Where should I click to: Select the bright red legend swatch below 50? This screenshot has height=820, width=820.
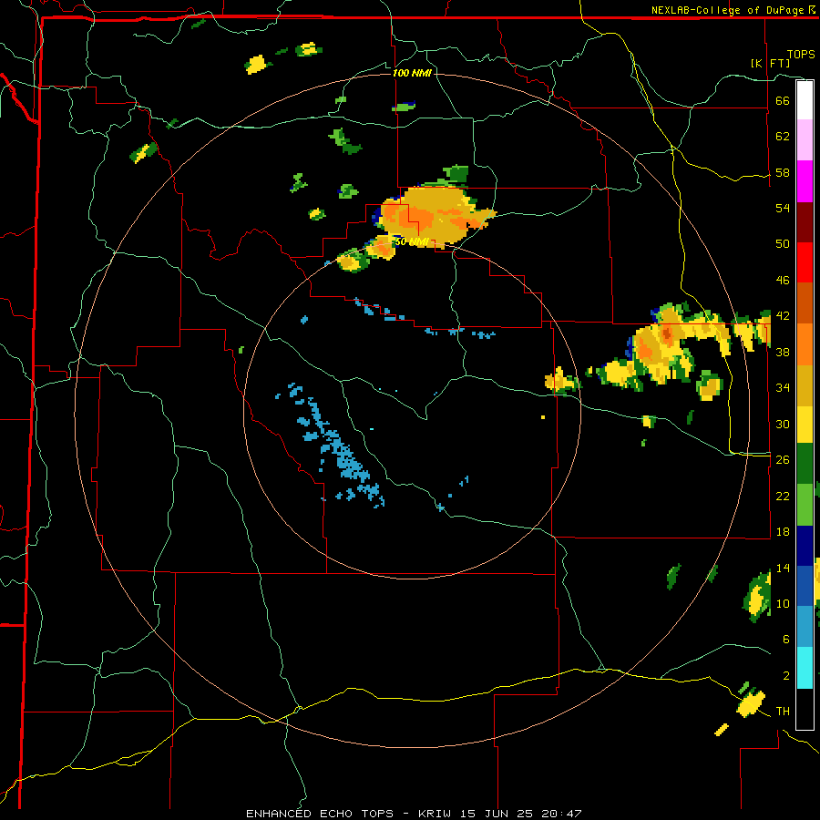pyautogui.click(x=805, y=262)
